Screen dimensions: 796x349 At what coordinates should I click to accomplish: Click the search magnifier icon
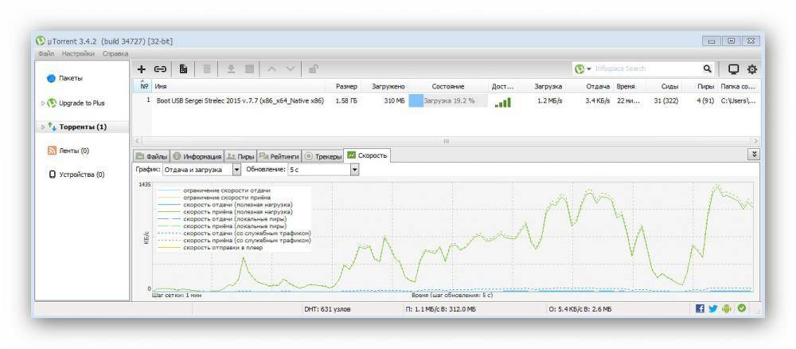(x=707, y=69)
